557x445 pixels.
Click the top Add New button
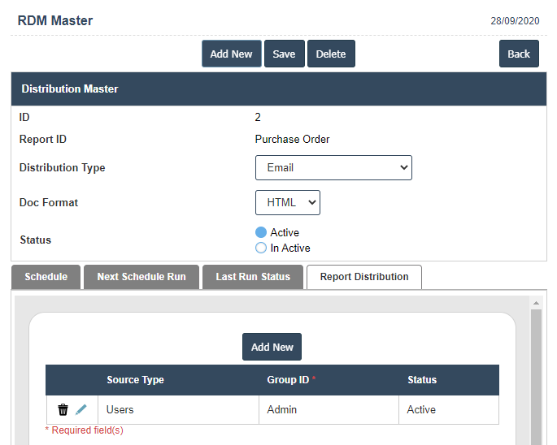click(231, 54)
